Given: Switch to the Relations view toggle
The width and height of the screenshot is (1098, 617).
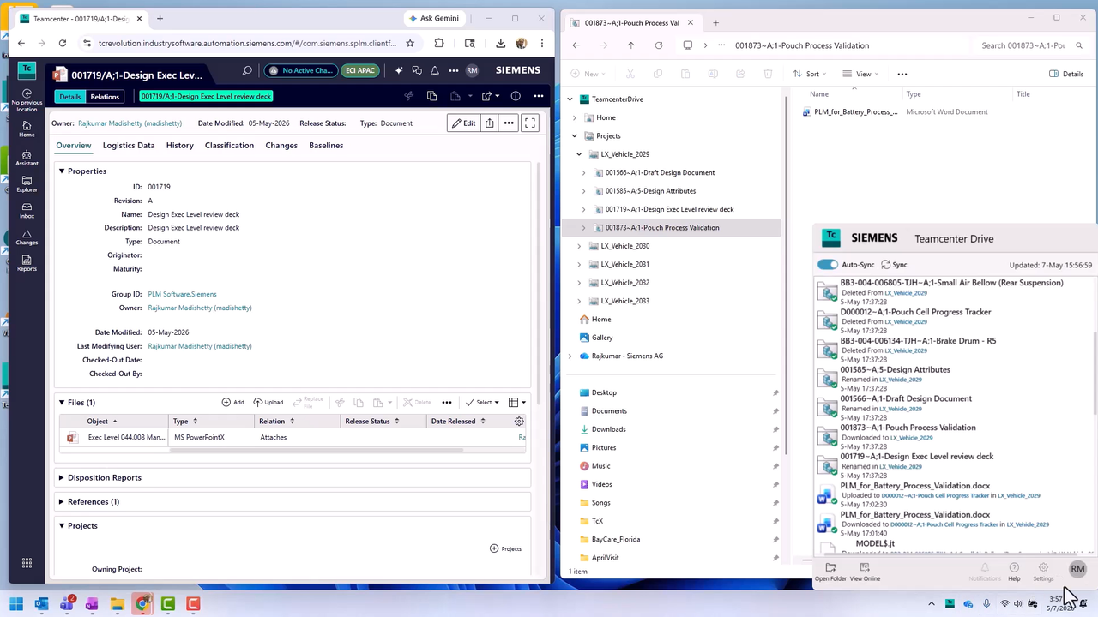Looking at the screenshot, I should pos(105,97).
